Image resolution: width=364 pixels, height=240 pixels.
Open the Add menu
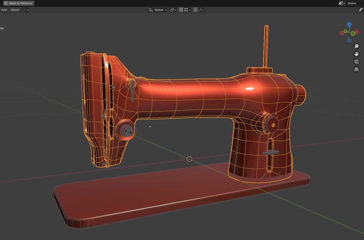click(4, 10)
